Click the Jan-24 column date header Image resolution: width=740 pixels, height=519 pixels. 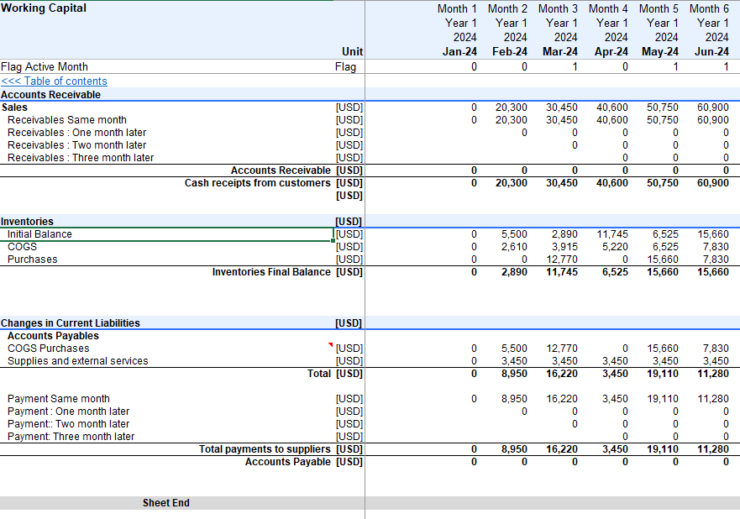point(459,52)
